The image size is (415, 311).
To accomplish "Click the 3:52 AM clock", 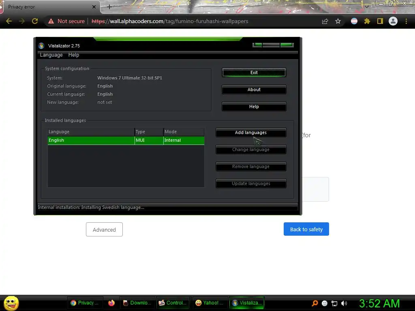I will click(x=379, y=303).
